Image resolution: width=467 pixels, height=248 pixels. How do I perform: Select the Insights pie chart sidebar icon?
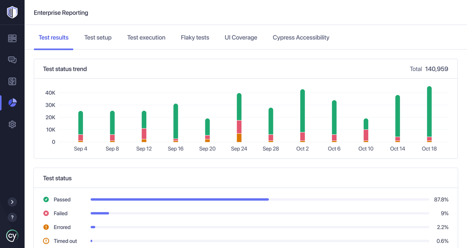[x=12, y=102]
